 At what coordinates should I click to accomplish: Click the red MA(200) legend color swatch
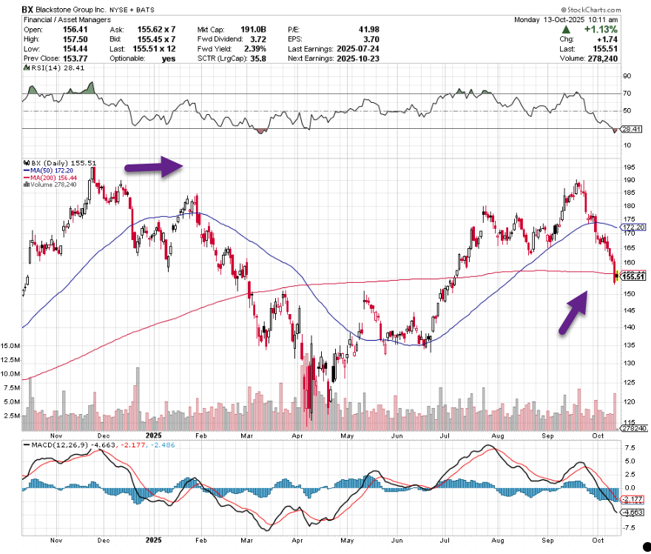[x=26, y=177]
